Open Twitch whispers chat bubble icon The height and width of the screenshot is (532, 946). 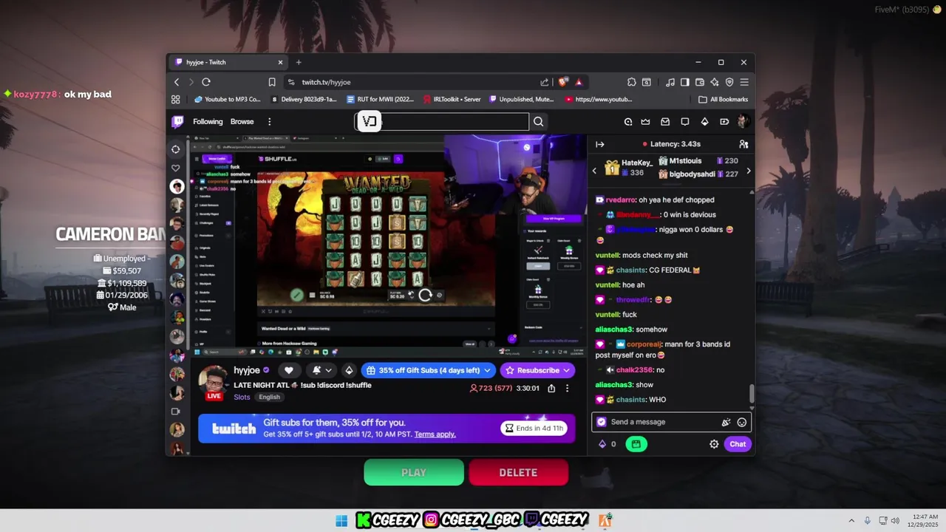pos(685,122)
